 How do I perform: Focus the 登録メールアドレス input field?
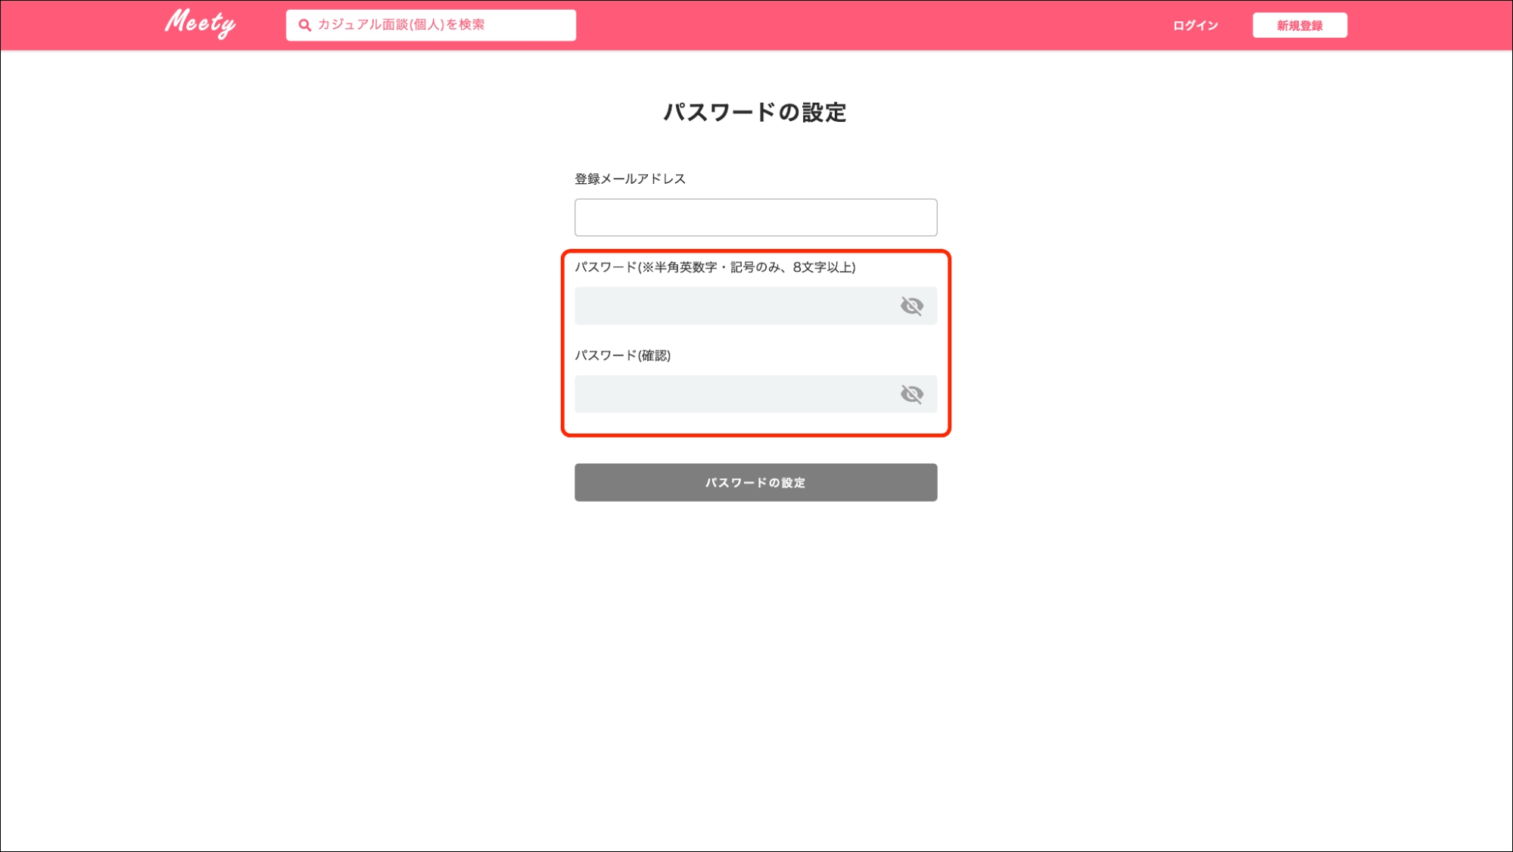click(755, 216)
